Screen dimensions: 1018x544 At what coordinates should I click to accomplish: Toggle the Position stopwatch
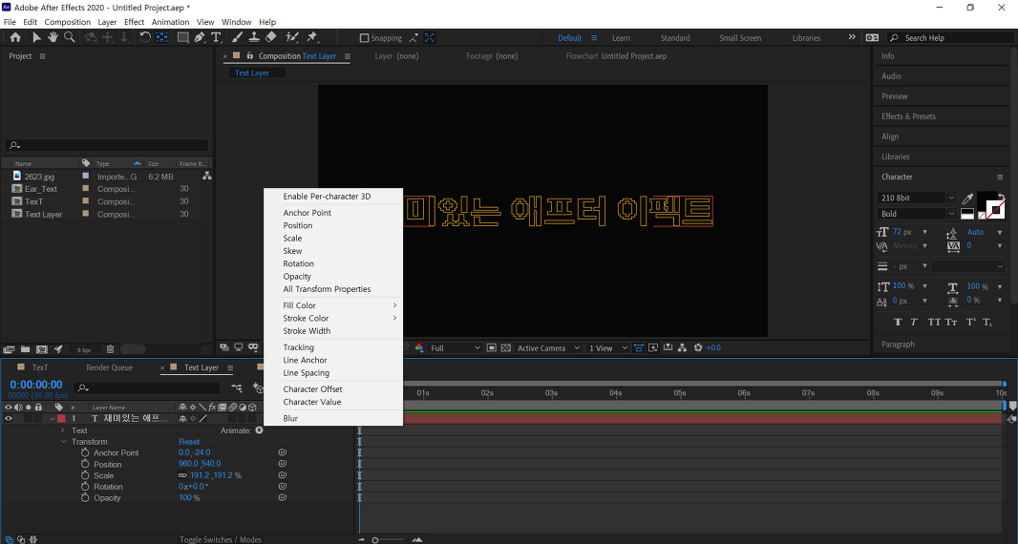[85, 464]
